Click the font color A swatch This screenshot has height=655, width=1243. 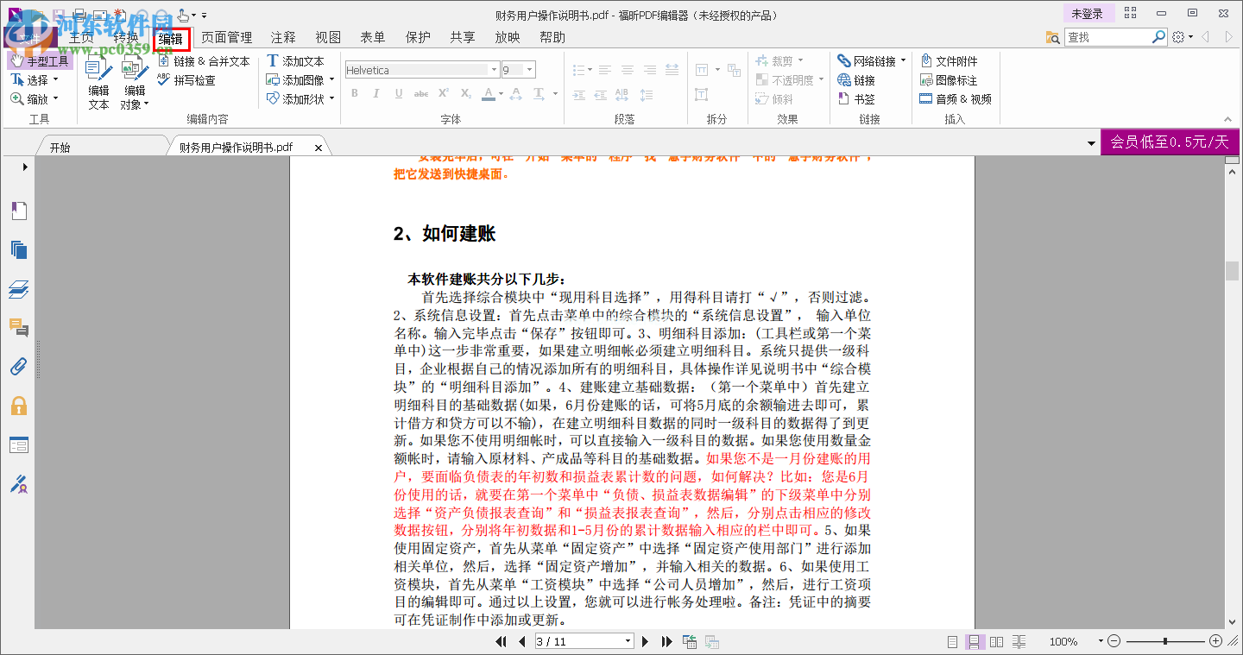(x=489, y=93)
